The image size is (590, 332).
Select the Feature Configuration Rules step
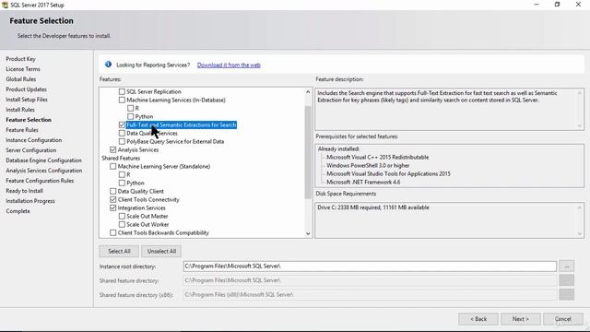coord(40,181)
